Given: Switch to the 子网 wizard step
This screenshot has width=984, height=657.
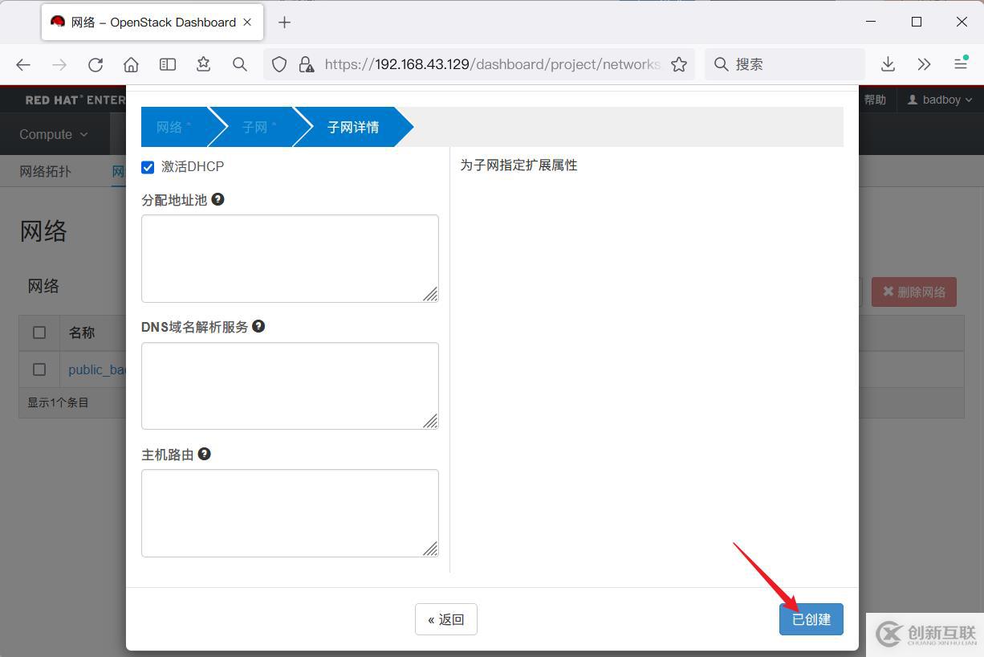Looking at the screenshot, I should tap(259, 127).
